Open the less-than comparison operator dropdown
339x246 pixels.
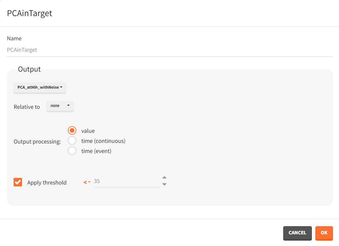(x=87, y=182)
